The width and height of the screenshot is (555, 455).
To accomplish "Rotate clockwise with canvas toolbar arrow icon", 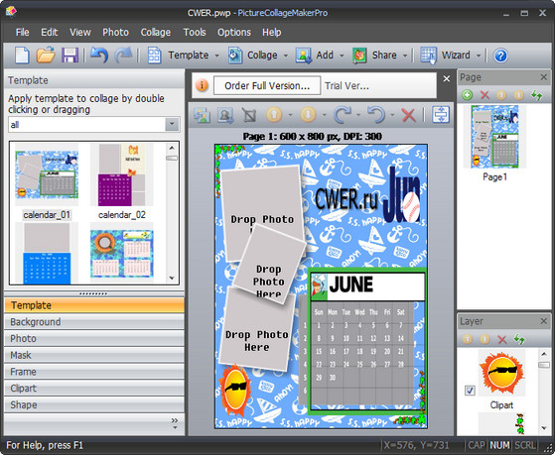I will coord(342,115).
